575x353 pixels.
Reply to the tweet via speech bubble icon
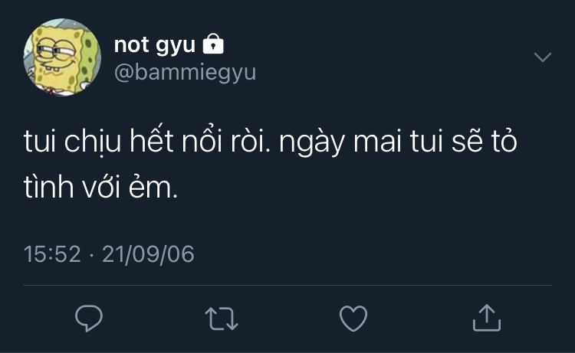90,318
